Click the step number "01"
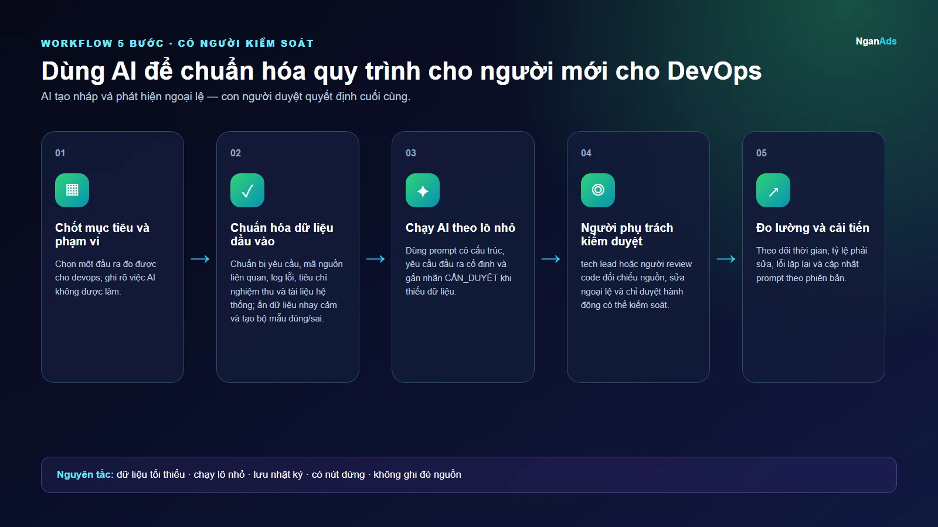 (60, 153)
